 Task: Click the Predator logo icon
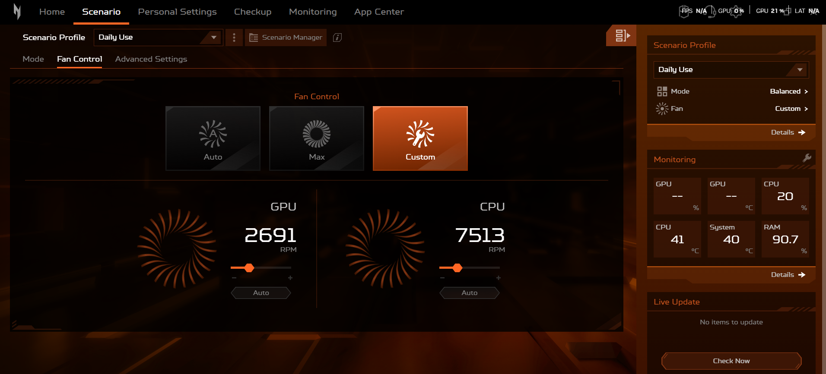(x=17, y=12)
